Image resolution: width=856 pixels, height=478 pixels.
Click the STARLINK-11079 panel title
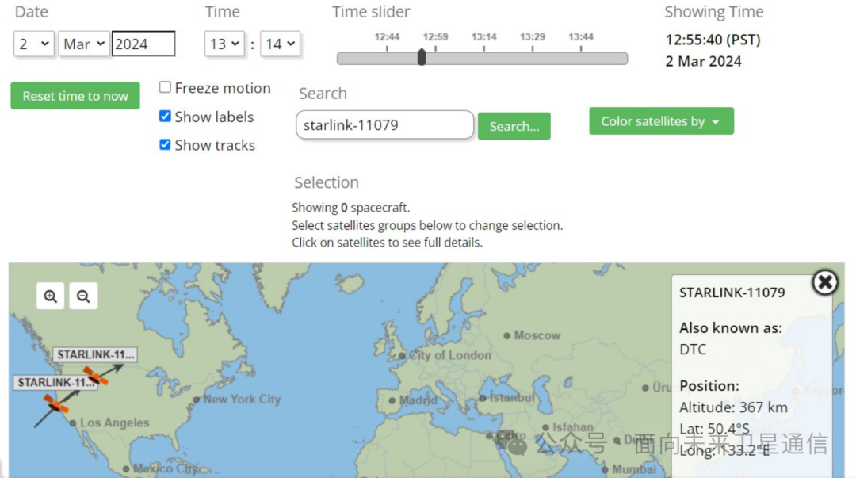pyautogui.click(x=732, y=293)
